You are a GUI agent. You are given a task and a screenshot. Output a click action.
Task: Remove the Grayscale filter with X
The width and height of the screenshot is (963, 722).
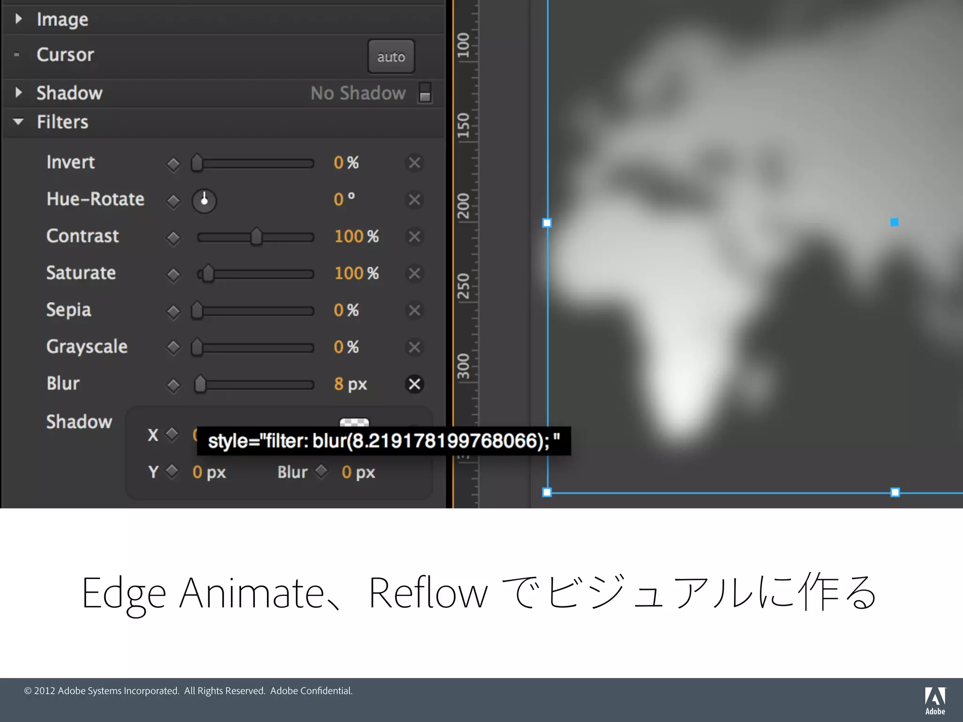(x=414, y=347)
